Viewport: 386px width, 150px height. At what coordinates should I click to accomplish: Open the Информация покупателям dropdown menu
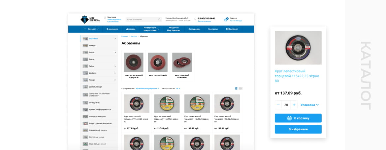pos(151,29)
